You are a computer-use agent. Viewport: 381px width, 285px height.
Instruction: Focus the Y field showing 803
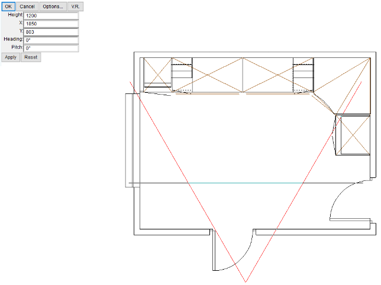(x=51, y=32)
